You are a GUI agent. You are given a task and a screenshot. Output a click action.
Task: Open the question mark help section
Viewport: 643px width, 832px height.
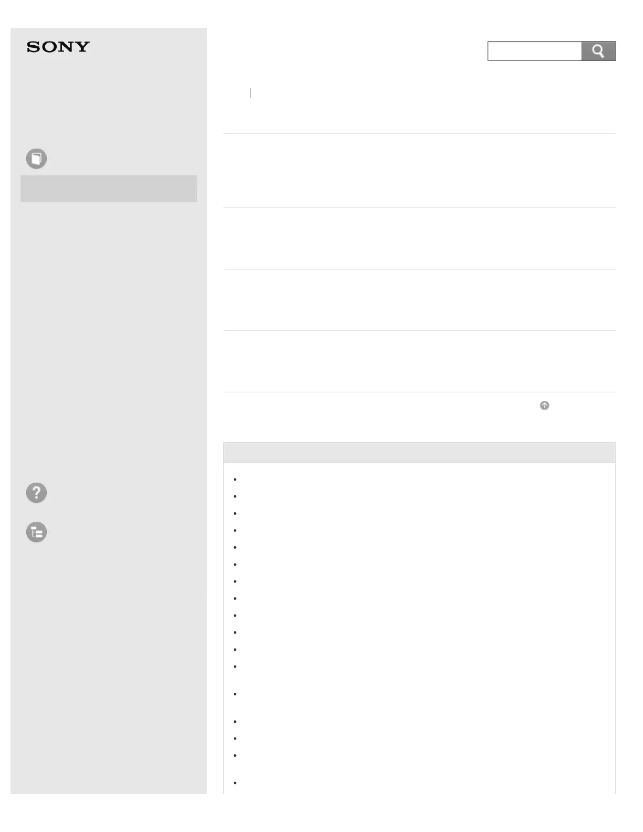(x=36, y=493)
